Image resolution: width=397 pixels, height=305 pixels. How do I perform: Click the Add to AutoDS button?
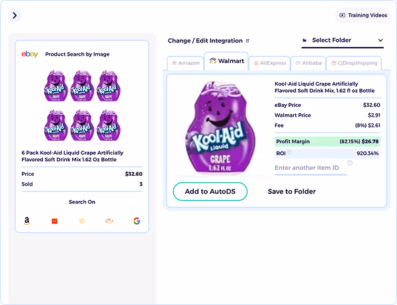pos(210,192)
